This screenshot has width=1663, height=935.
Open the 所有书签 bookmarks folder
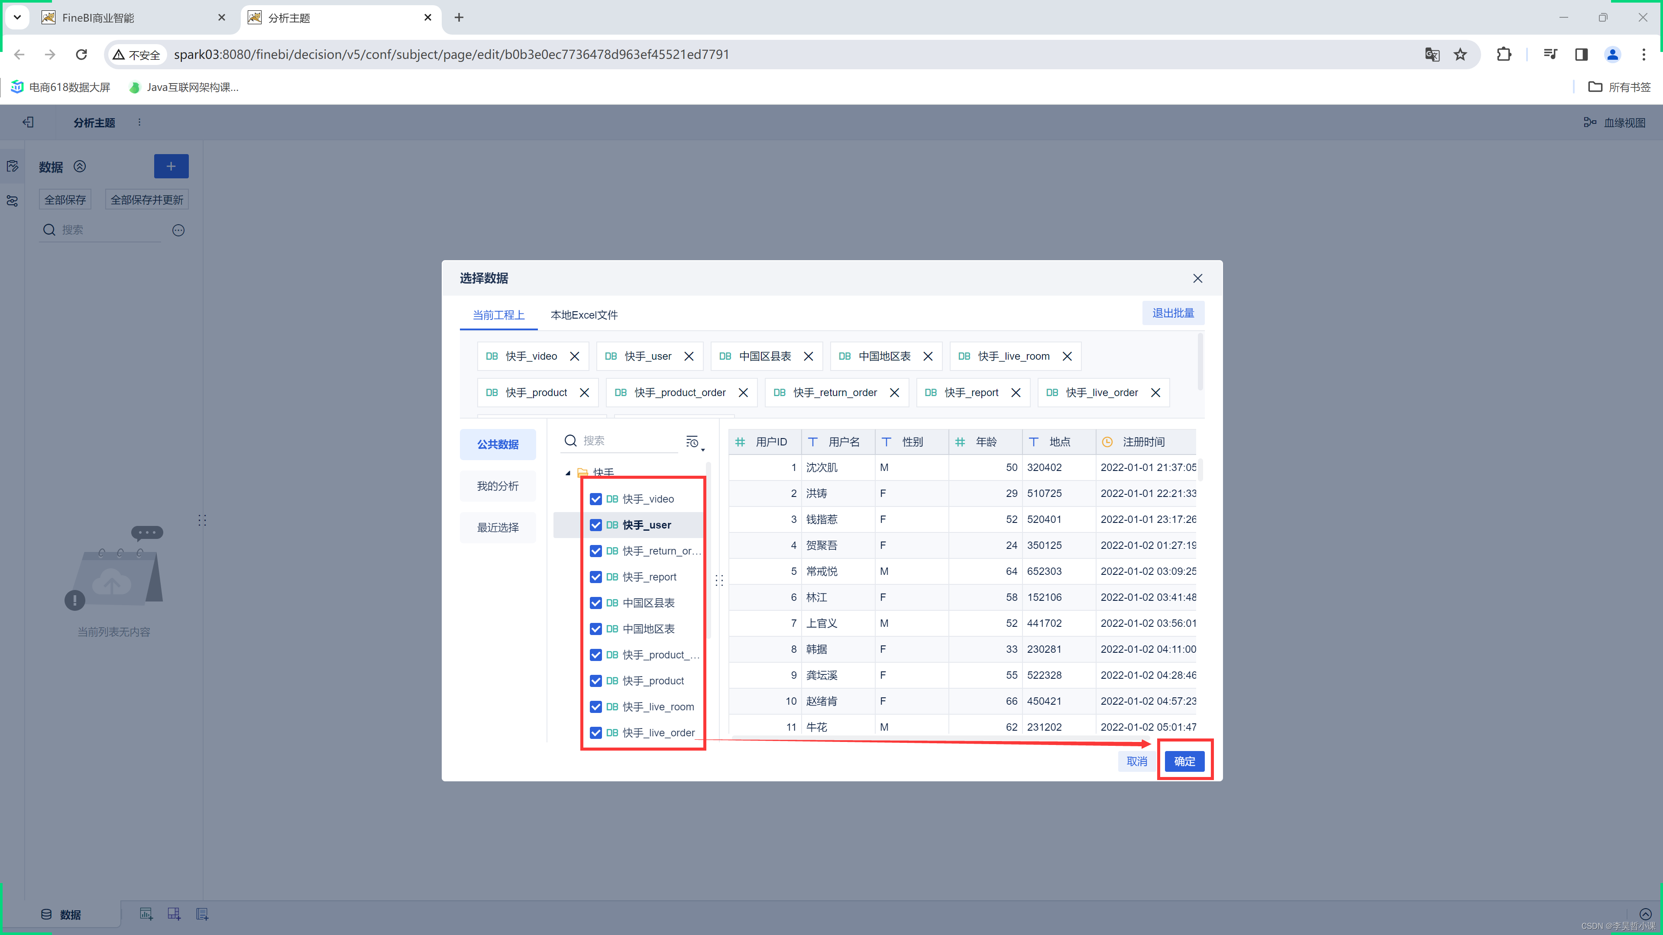pyautogui.click(x=1619, y=87)
